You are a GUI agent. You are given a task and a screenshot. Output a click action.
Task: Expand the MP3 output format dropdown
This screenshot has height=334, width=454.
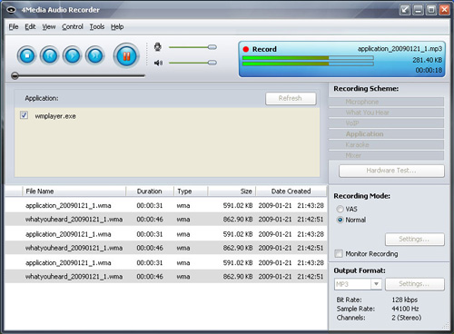376,284
